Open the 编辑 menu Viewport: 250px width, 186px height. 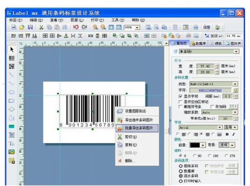click(x=36, y=20)
